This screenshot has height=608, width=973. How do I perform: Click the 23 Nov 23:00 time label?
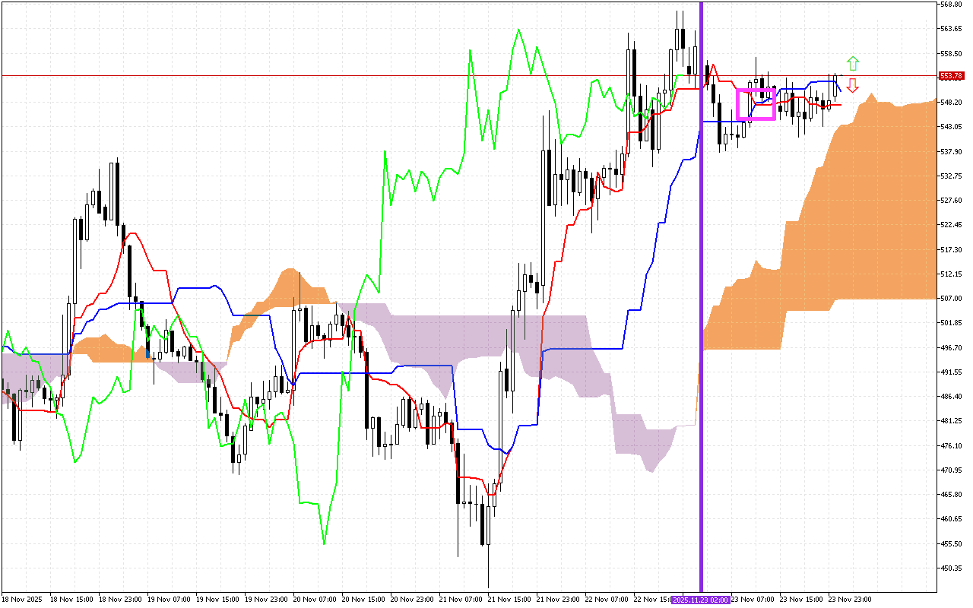click(850, 600)
